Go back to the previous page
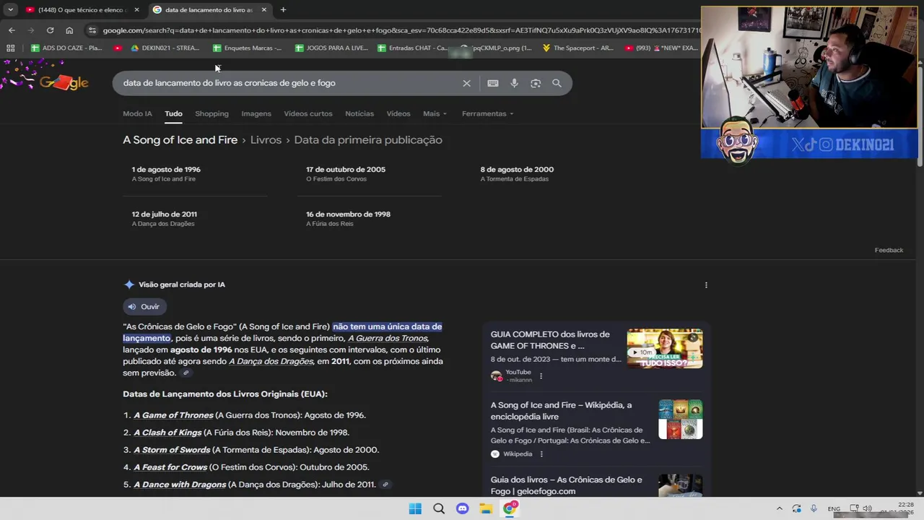This screenshot has width=924, height=520. pos(12,30)
